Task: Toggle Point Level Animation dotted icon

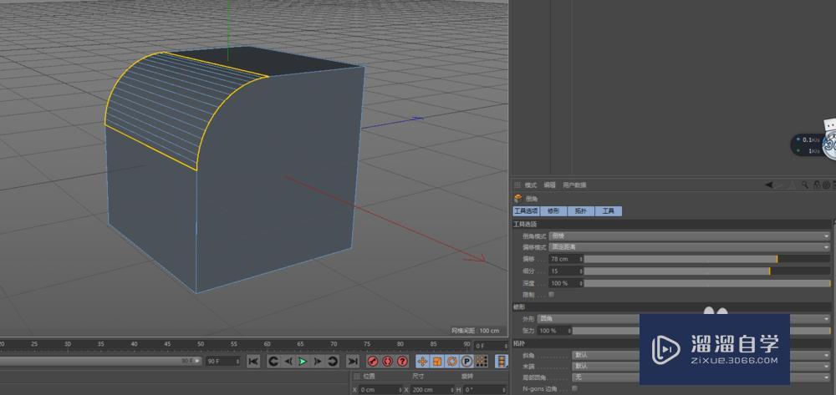Action: [482, 362]
